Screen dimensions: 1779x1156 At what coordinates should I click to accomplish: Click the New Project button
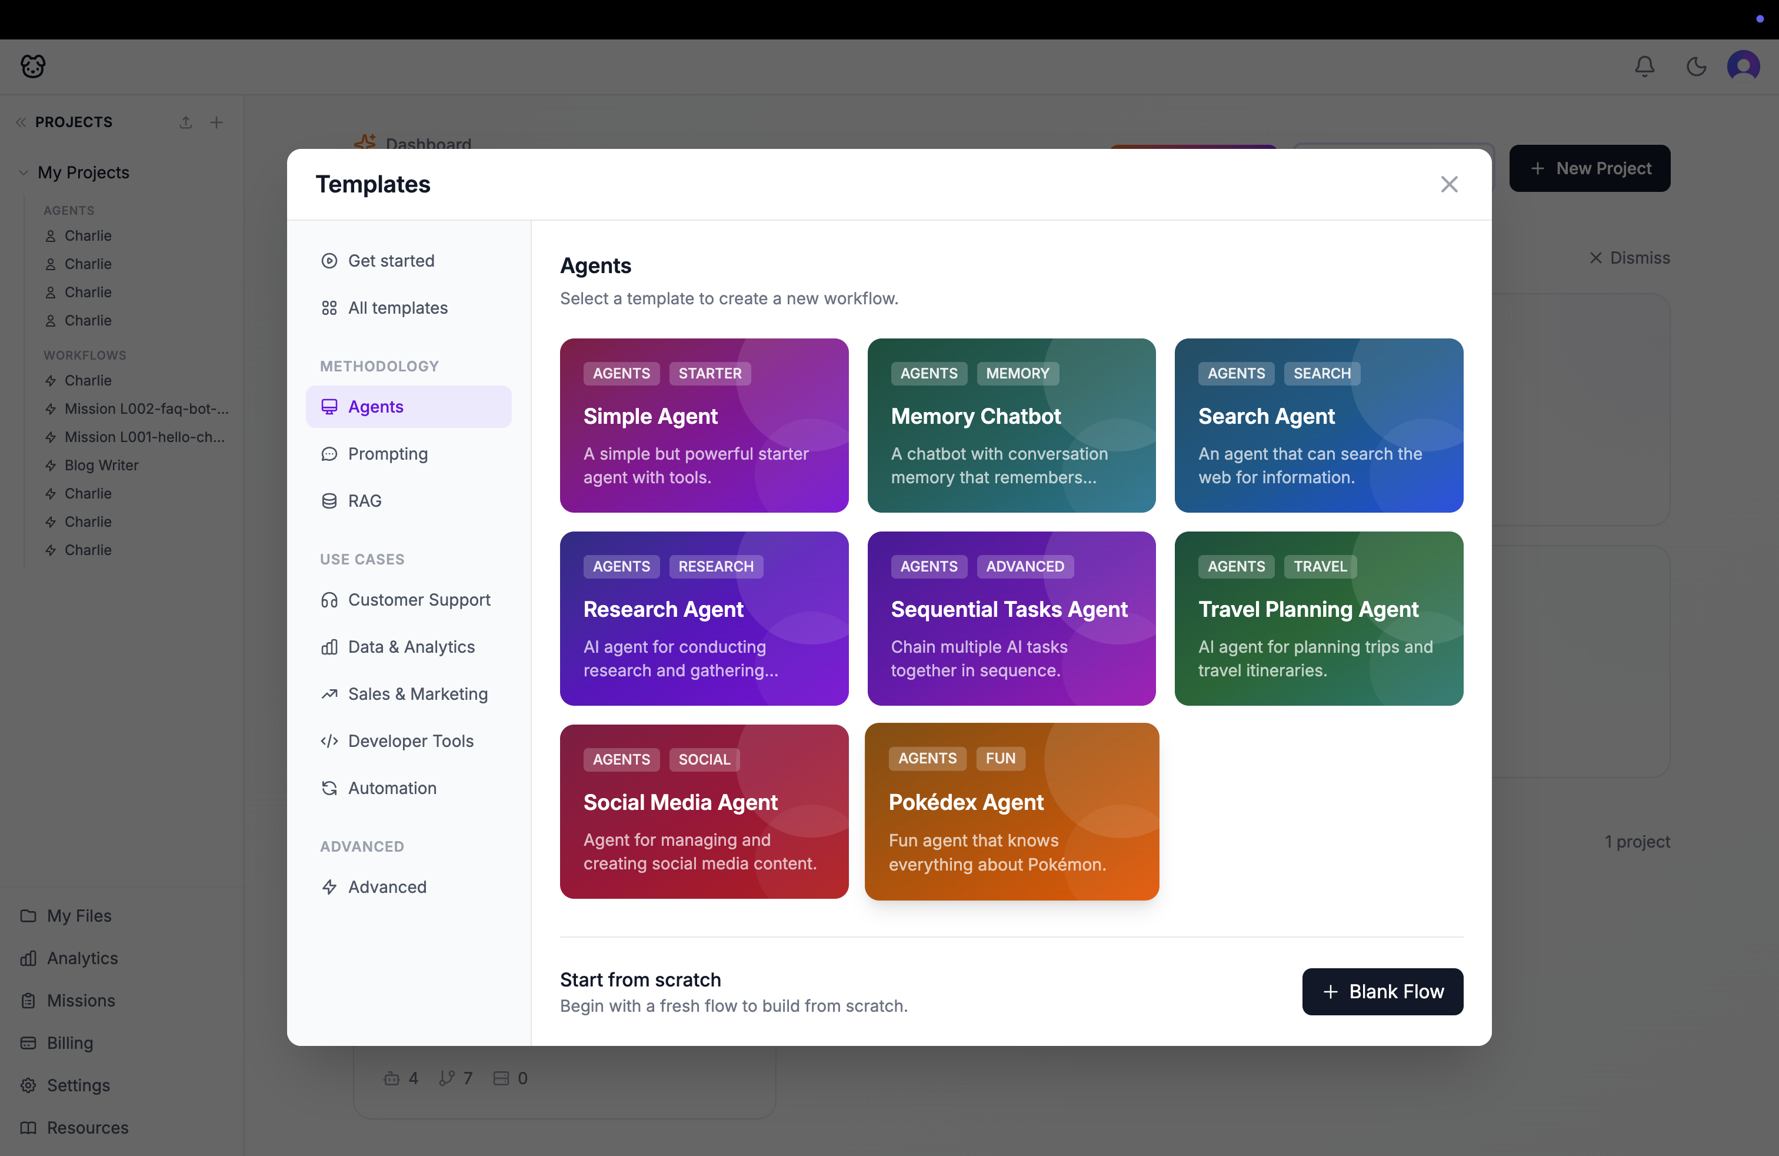pos(1589,168)
